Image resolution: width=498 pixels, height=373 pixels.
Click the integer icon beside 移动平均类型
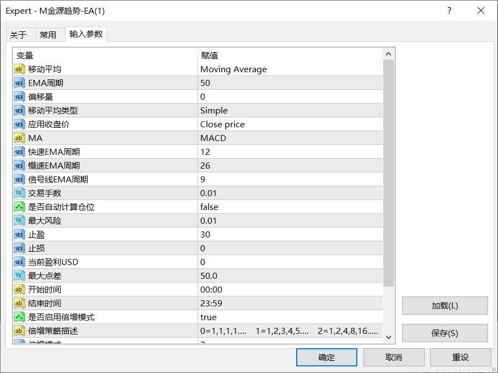click(19, 111)
